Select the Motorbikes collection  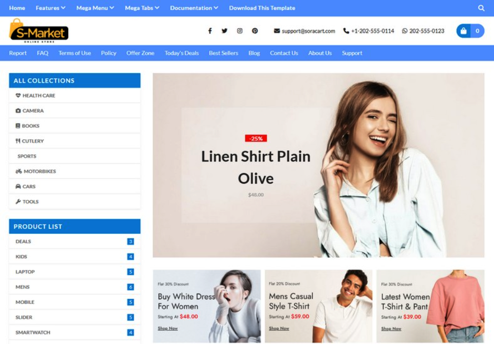coord(40,171)
